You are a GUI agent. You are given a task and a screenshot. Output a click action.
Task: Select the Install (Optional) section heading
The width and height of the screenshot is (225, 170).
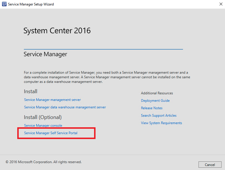point(43,117)
